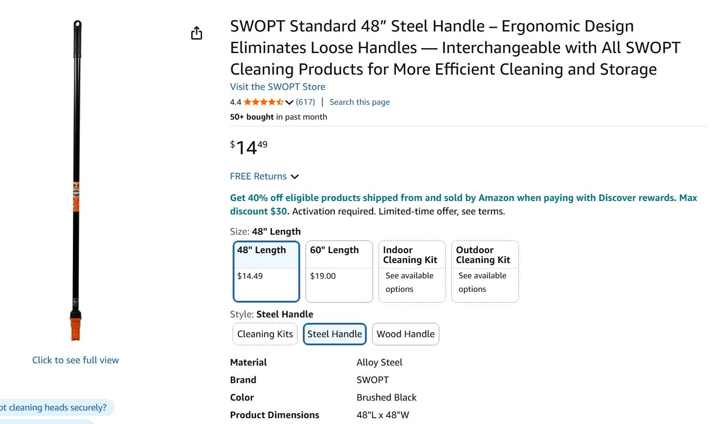Select the 60" Length size option

coord(338,270)
